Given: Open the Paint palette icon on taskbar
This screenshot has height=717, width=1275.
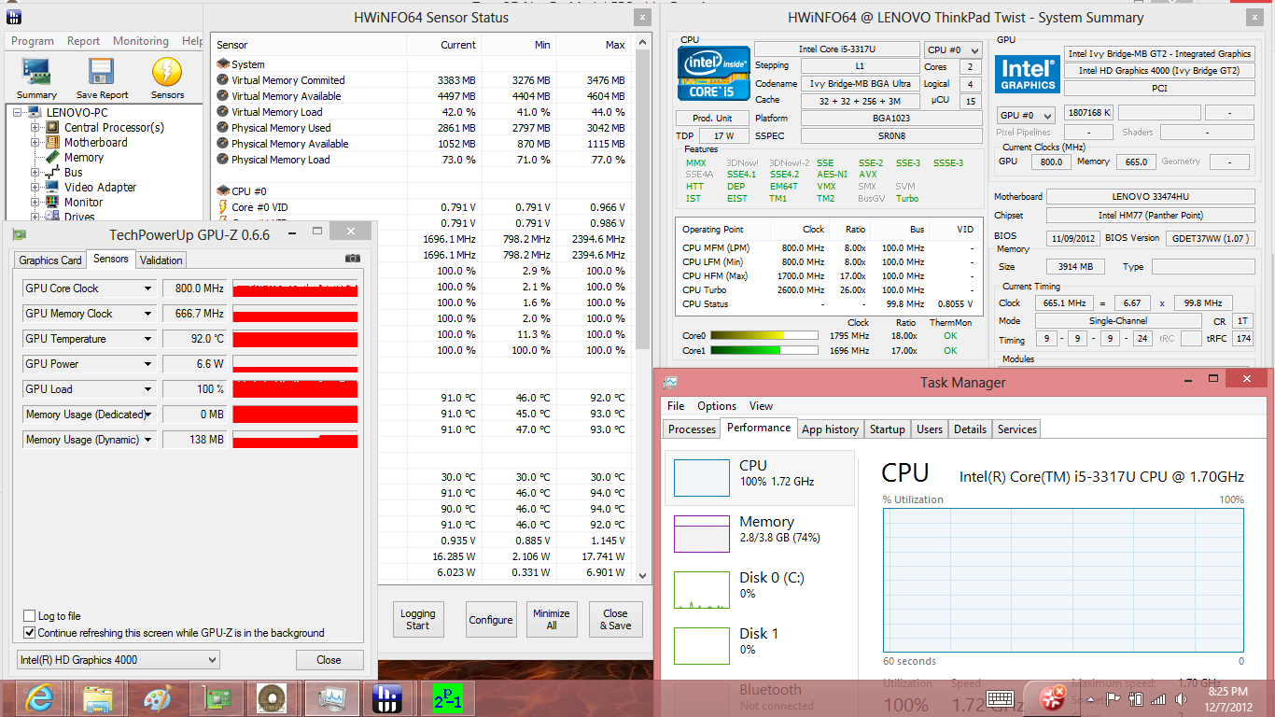Looking at the screenshot, I should [x=157, y=698].
